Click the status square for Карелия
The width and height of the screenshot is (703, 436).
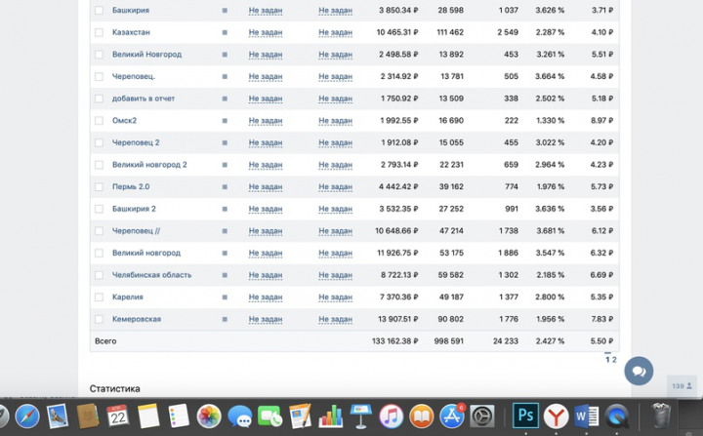pos(225,297)
